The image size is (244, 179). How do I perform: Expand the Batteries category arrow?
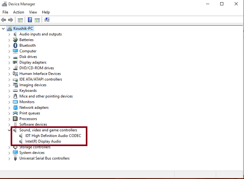click(x=9, y=40)
